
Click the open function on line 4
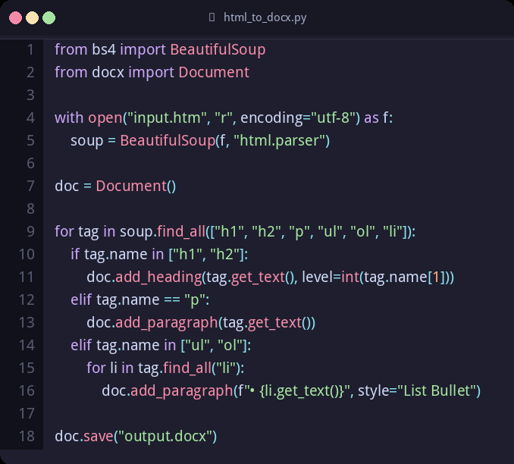pyautogui.click(x=105, y=118)
